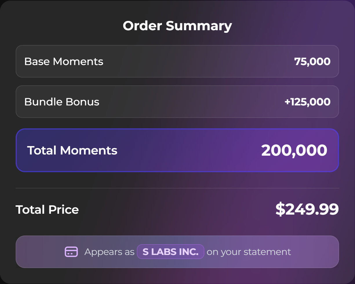This screenshot has height=284, width=355.
Task: Click the "on your statement" text
Action: (249, 252)
